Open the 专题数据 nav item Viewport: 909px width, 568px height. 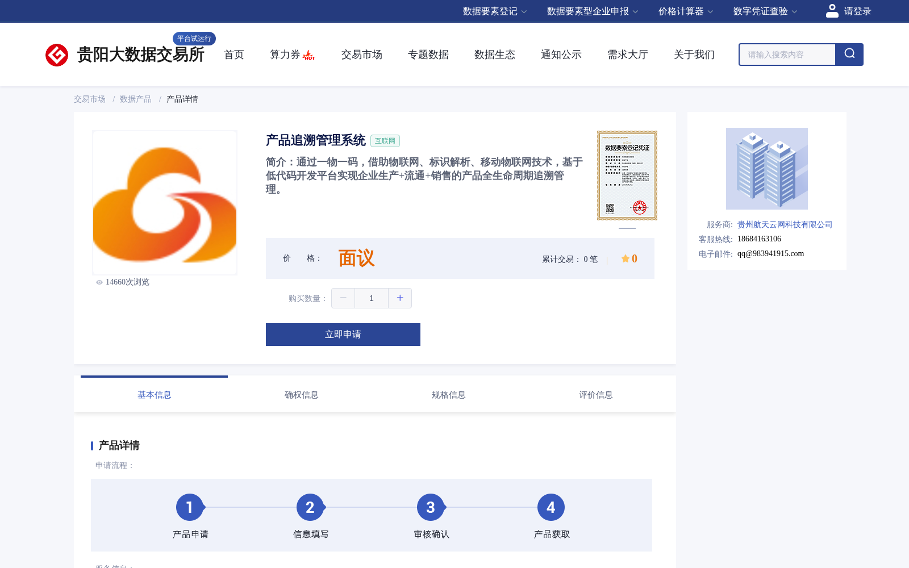click(x=428, y=55)
